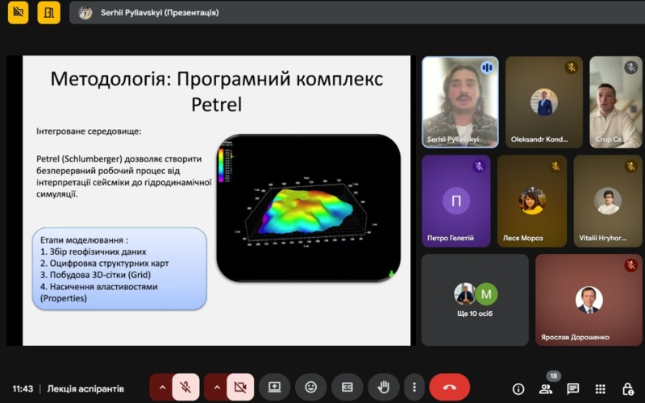Screen dimensions: 645x403
Task: Raise your hand
Action: coord(384,387)
